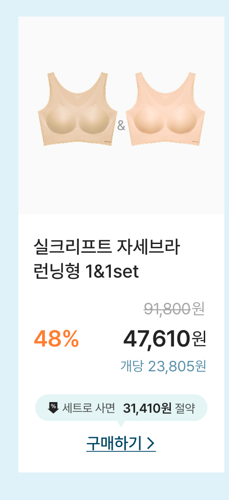Viewport: 229px width, 500px height.
Task: Select the right peach bra image
Action: 165,109
